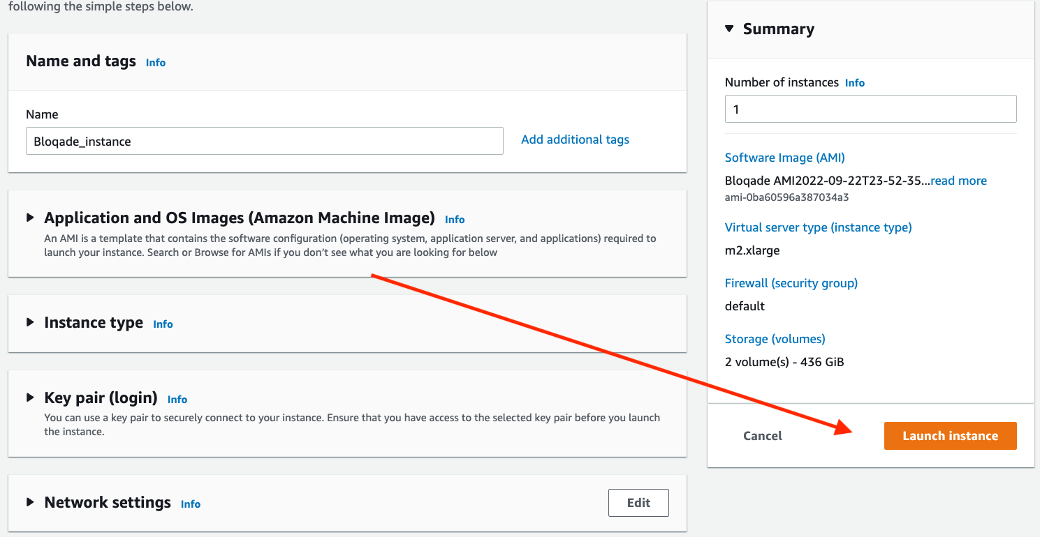Click the Name and tags heading
The width and height of the screenshot is (1040, 537).
[81, 61]
